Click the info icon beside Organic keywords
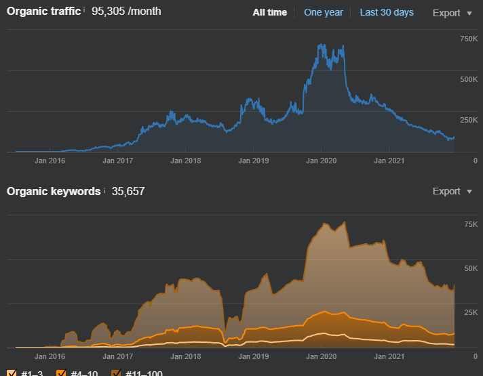This screenshot has width=483, height=376. tap(104, 190)
